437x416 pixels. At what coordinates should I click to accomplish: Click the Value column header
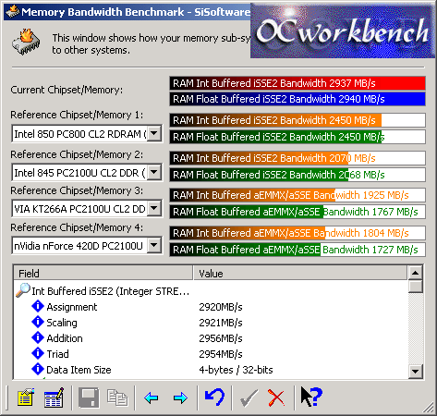[300, 274]
